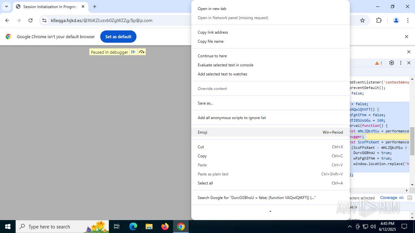Launch Firefox from taskbar
This screenshot has width=415, height=233.
click(x=165, y=227)
